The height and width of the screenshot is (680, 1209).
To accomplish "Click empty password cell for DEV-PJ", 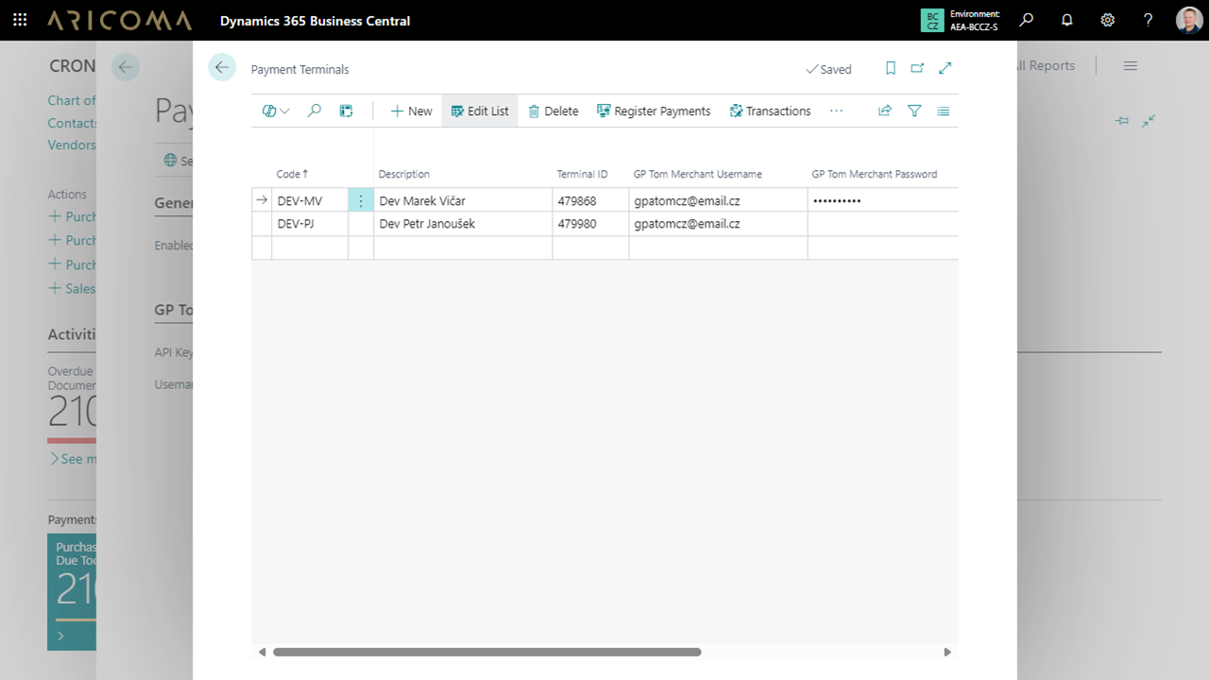I will 883,224.
